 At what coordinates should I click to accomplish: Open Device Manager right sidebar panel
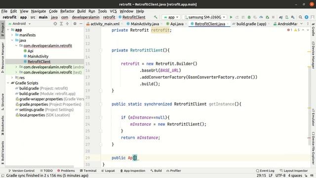click(313, 55)
